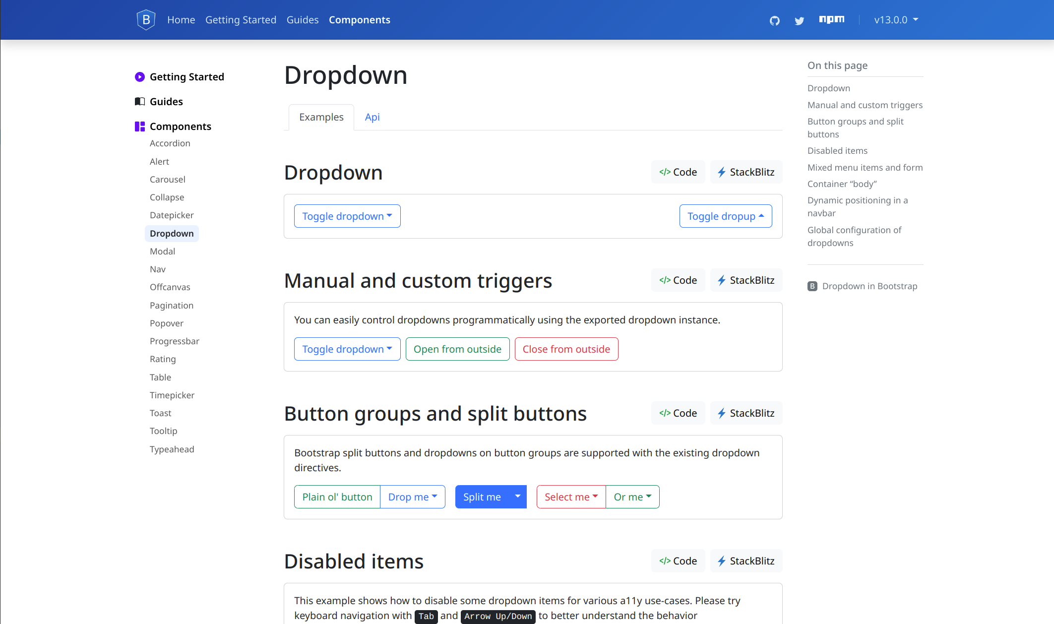This screenshot has width=1054, height=624.
Task: Toggle the first dropdown example open
Action: (347, 216)
